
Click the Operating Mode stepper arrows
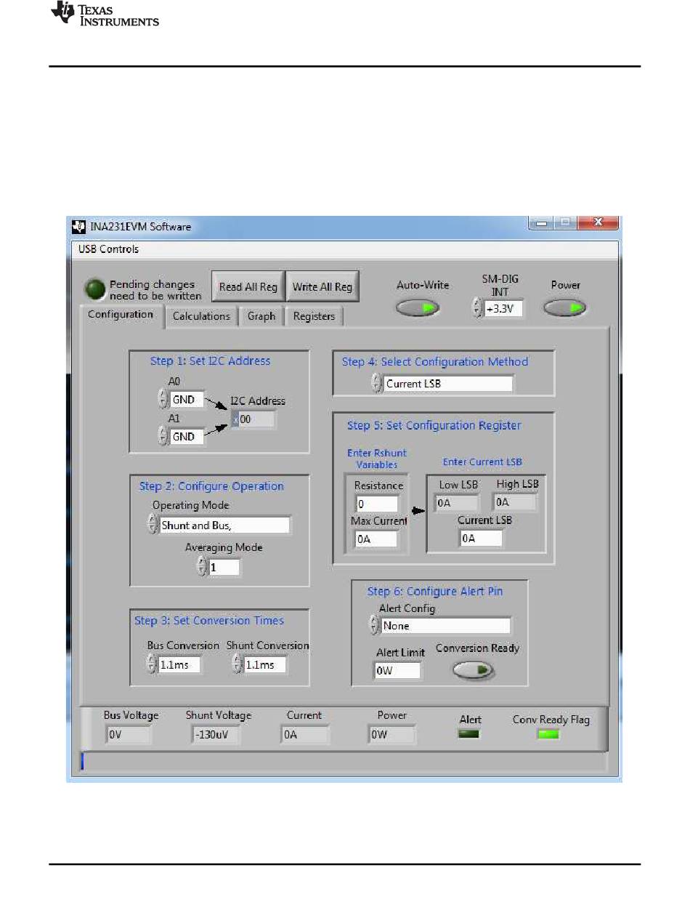[x=152, y=525]
